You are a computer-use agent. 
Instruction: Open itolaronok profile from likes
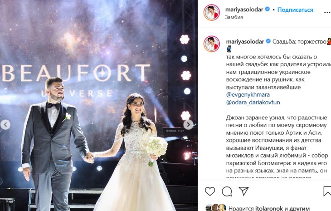(x=269, y=208)
